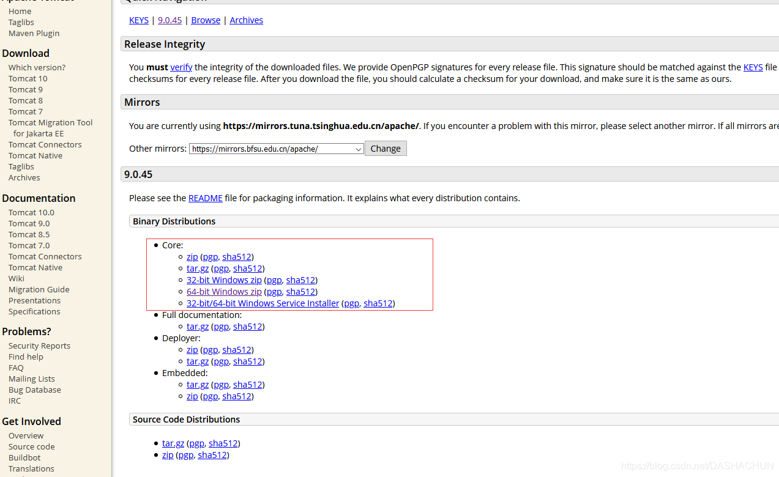Image resolution: width=779 pixels, height=477 pixels.
Task: Open Tomcat 10.0 documentation
Action: (31, 212)
